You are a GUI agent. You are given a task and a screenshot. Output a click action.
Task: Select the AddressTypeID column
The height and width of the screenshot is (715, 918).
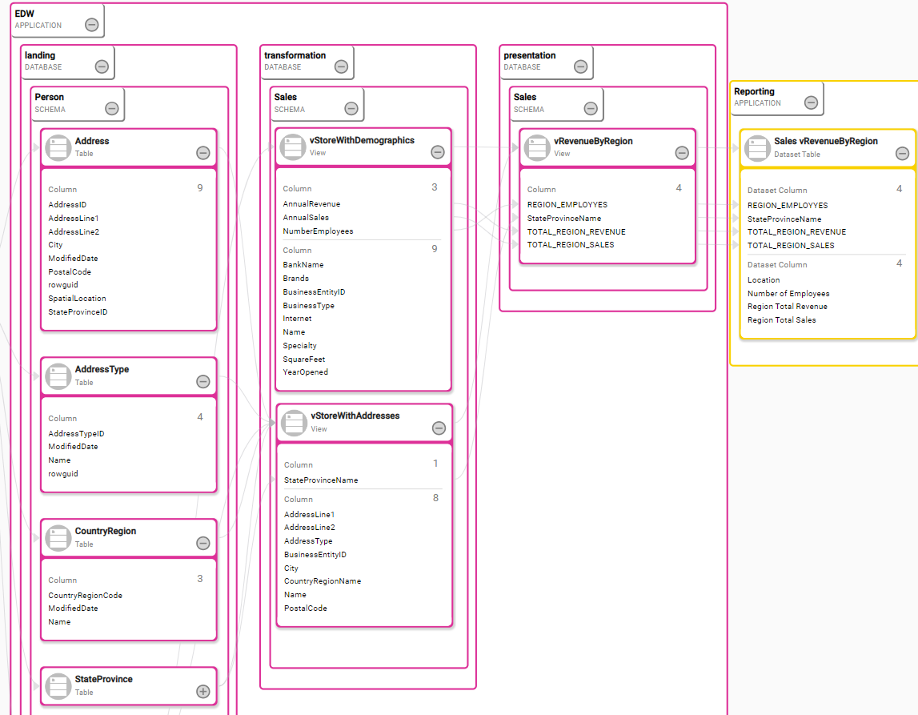[76, 433]
